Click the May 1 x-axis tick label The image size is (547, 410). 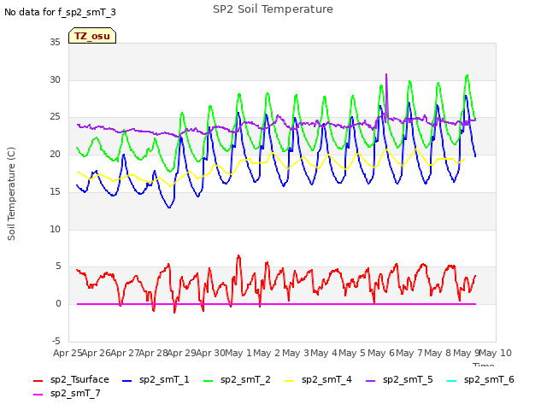(x=238, y=353)
